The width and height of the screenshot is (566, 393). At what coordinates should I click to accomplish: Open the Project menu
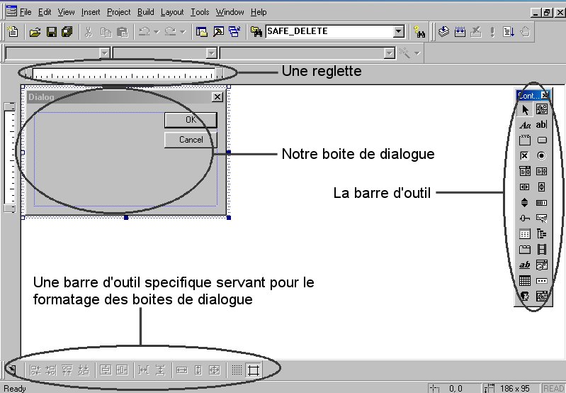(119, 12)
